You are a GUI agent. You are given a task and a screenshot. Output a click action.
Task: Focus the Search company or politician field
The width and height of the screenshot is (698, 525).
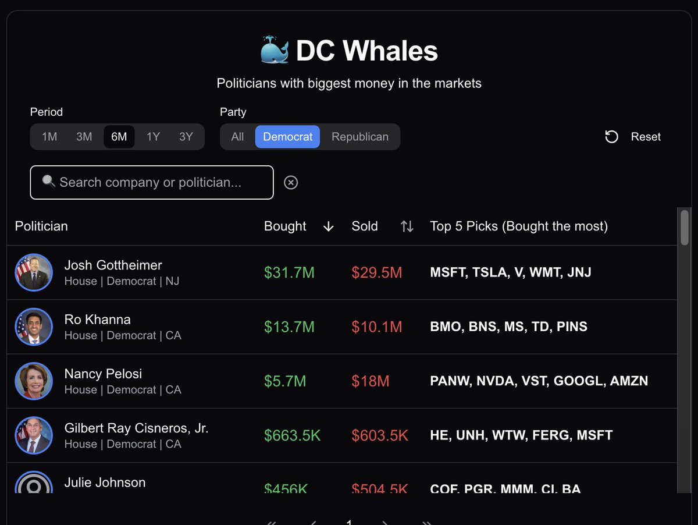point(152,183)
